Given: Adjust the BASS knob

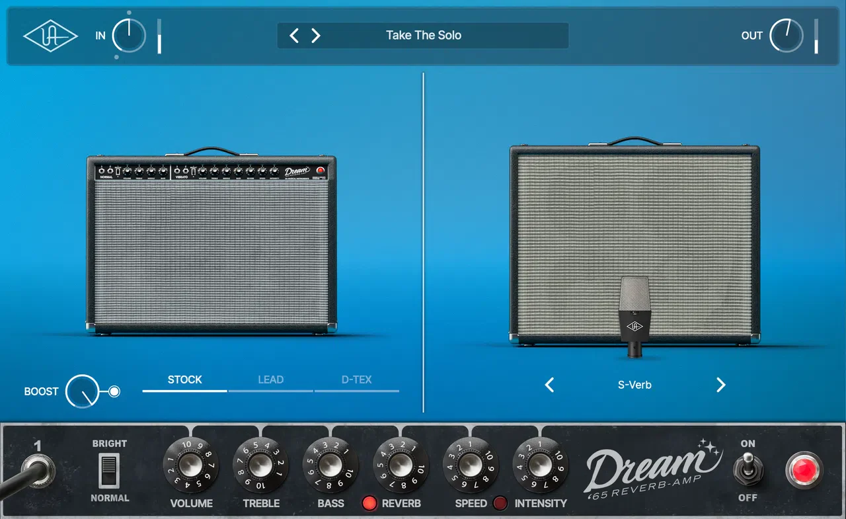Looking at the screenshot, I should pos(330,467).
